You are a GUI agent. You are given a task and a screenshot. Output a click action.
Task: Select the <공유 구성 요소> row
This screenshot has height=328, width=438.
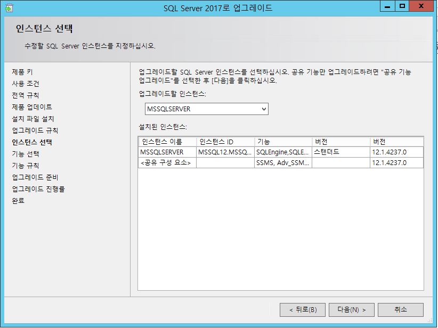(x=281, y=163)
